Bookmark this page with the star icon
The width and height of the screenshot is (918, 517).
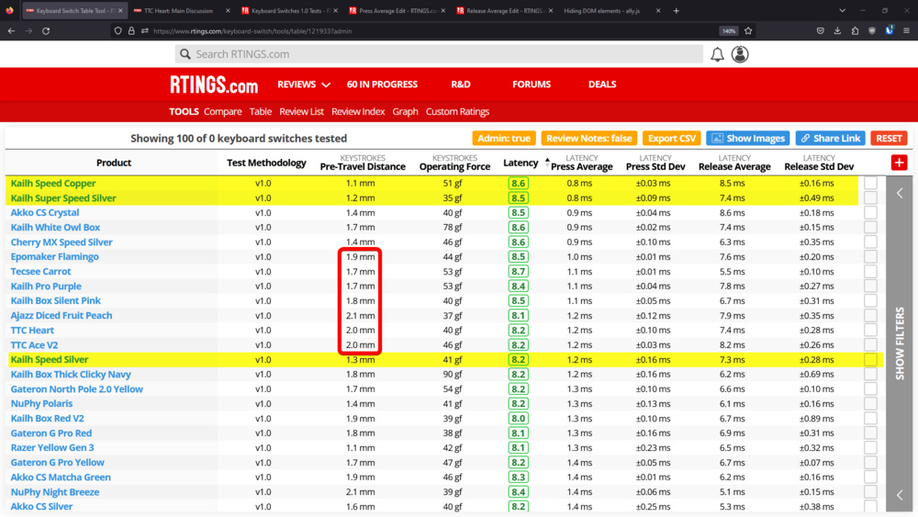click(748, 30)
